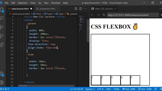Change language mode via HTML
Image resolution: width=162 pixels, height=91 pixels.
116,89
